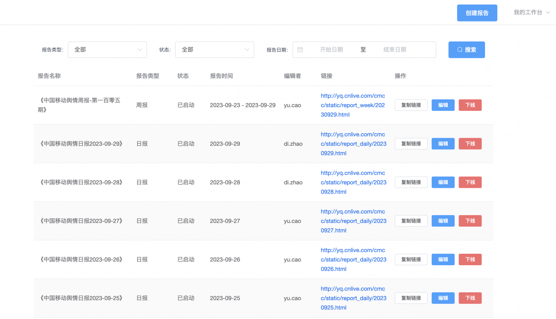
Task: Click the 创建报告 button
Action: point(477,13)
